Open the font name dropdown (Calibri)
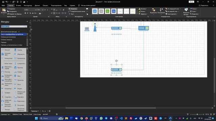This screenshot has height=121, width=216. click(x=36, y=10)
